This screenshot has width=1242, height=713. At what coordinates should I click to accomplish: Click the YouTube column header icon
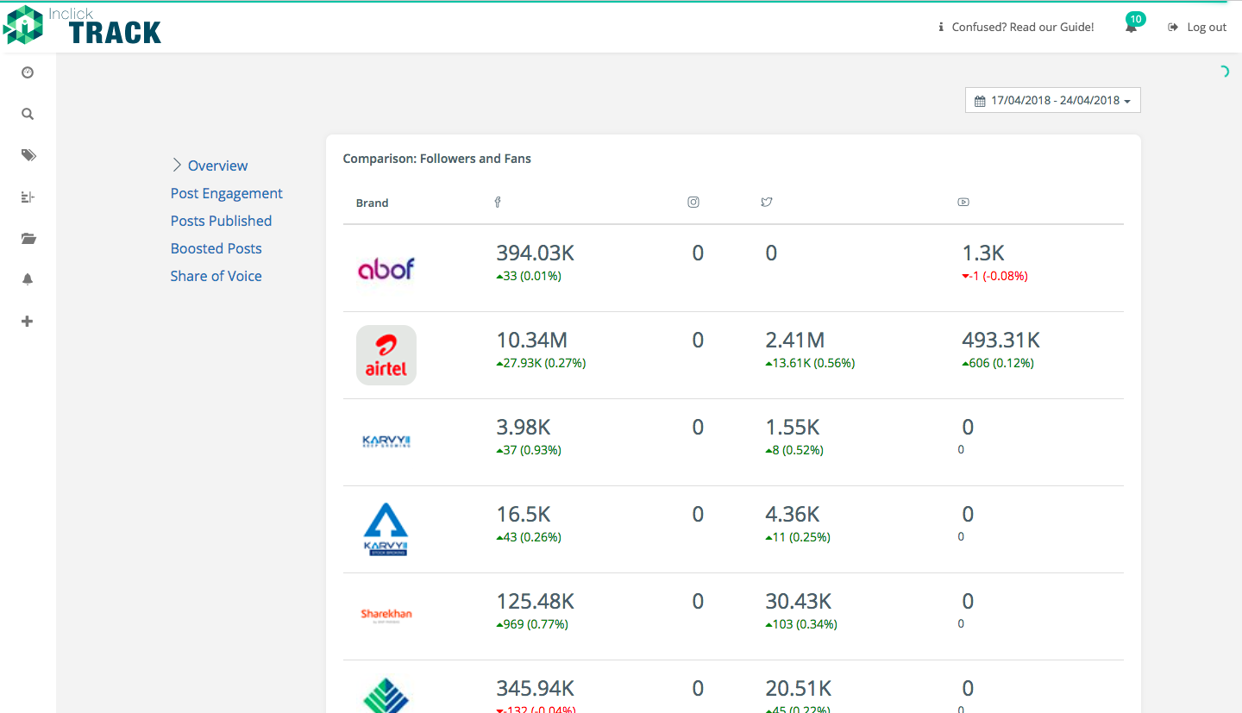[963, 203]
